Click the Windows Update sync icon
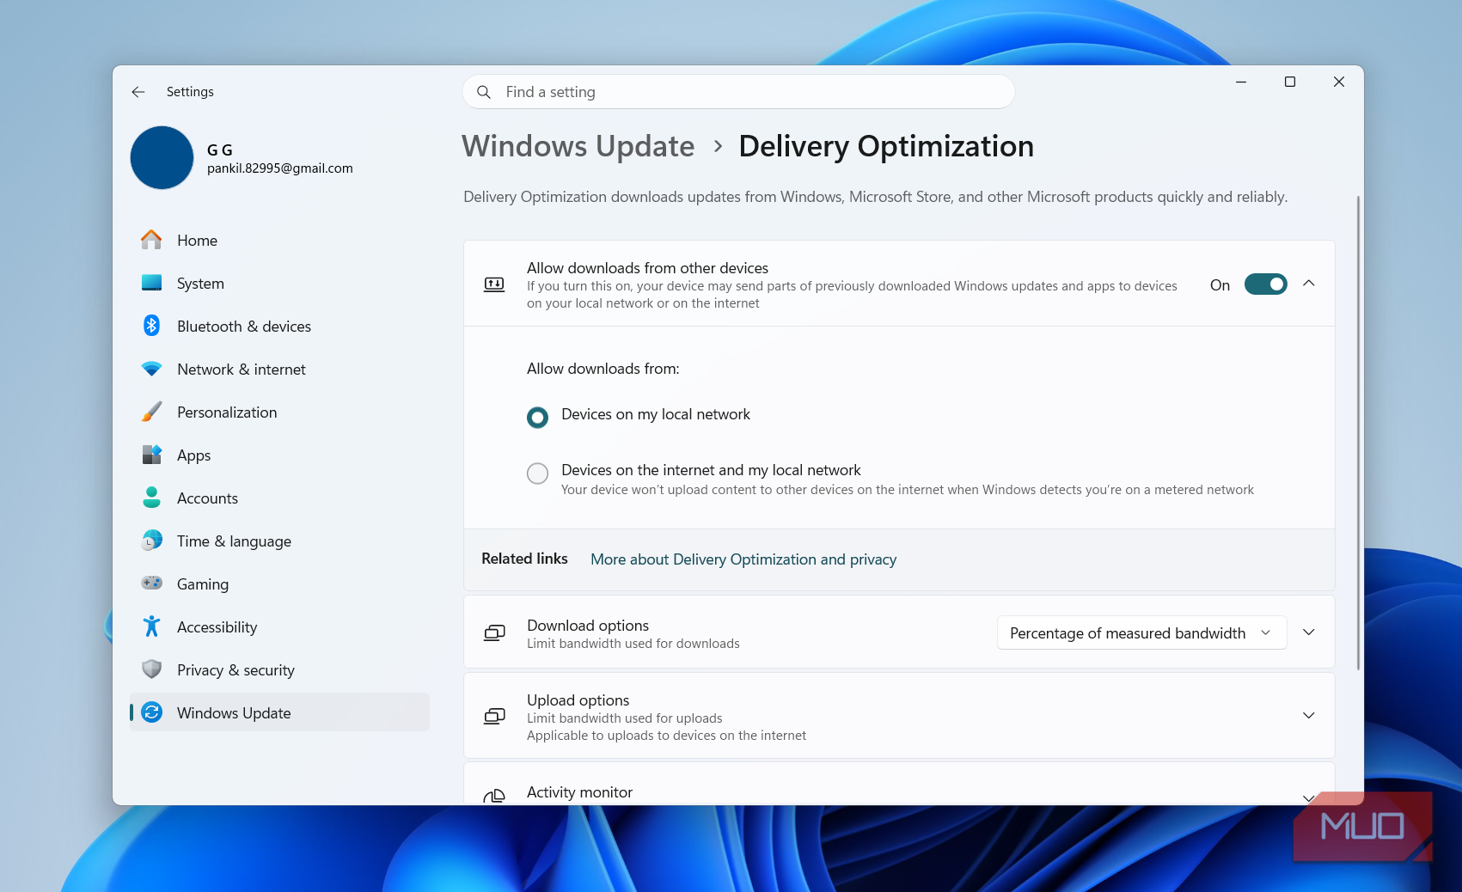 coord(151,712)
